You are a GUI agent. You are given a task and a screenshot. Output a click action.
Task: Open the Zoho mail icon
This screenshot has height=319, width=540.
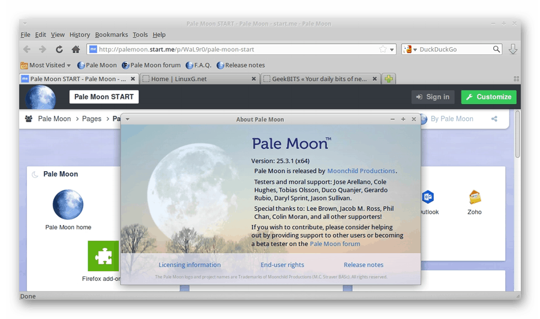pos(475,198)
